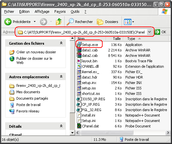This screenshot has width=172, height=144.
Task: Select the CPanel.dat file icon
Action: (x=79, y=126)
